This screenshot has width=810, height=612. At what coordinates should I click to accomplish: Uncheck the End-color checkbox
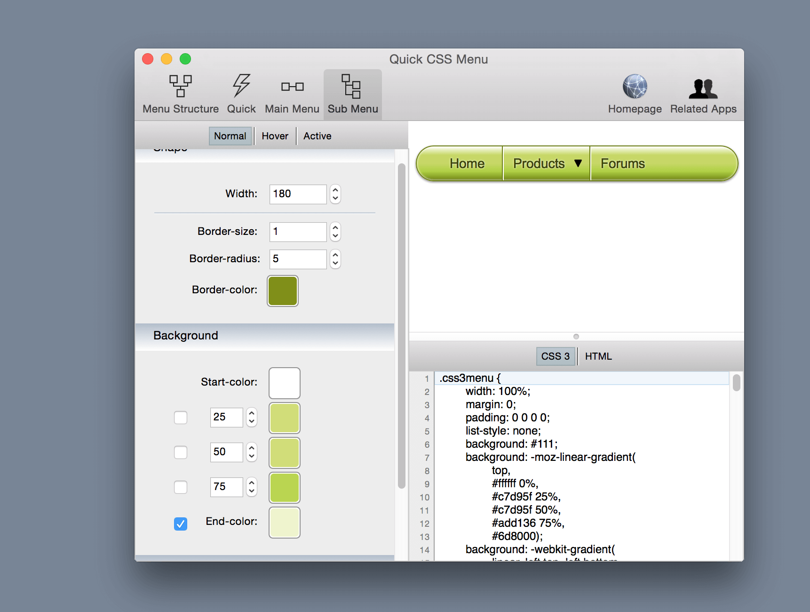click(x=181, y=523)
